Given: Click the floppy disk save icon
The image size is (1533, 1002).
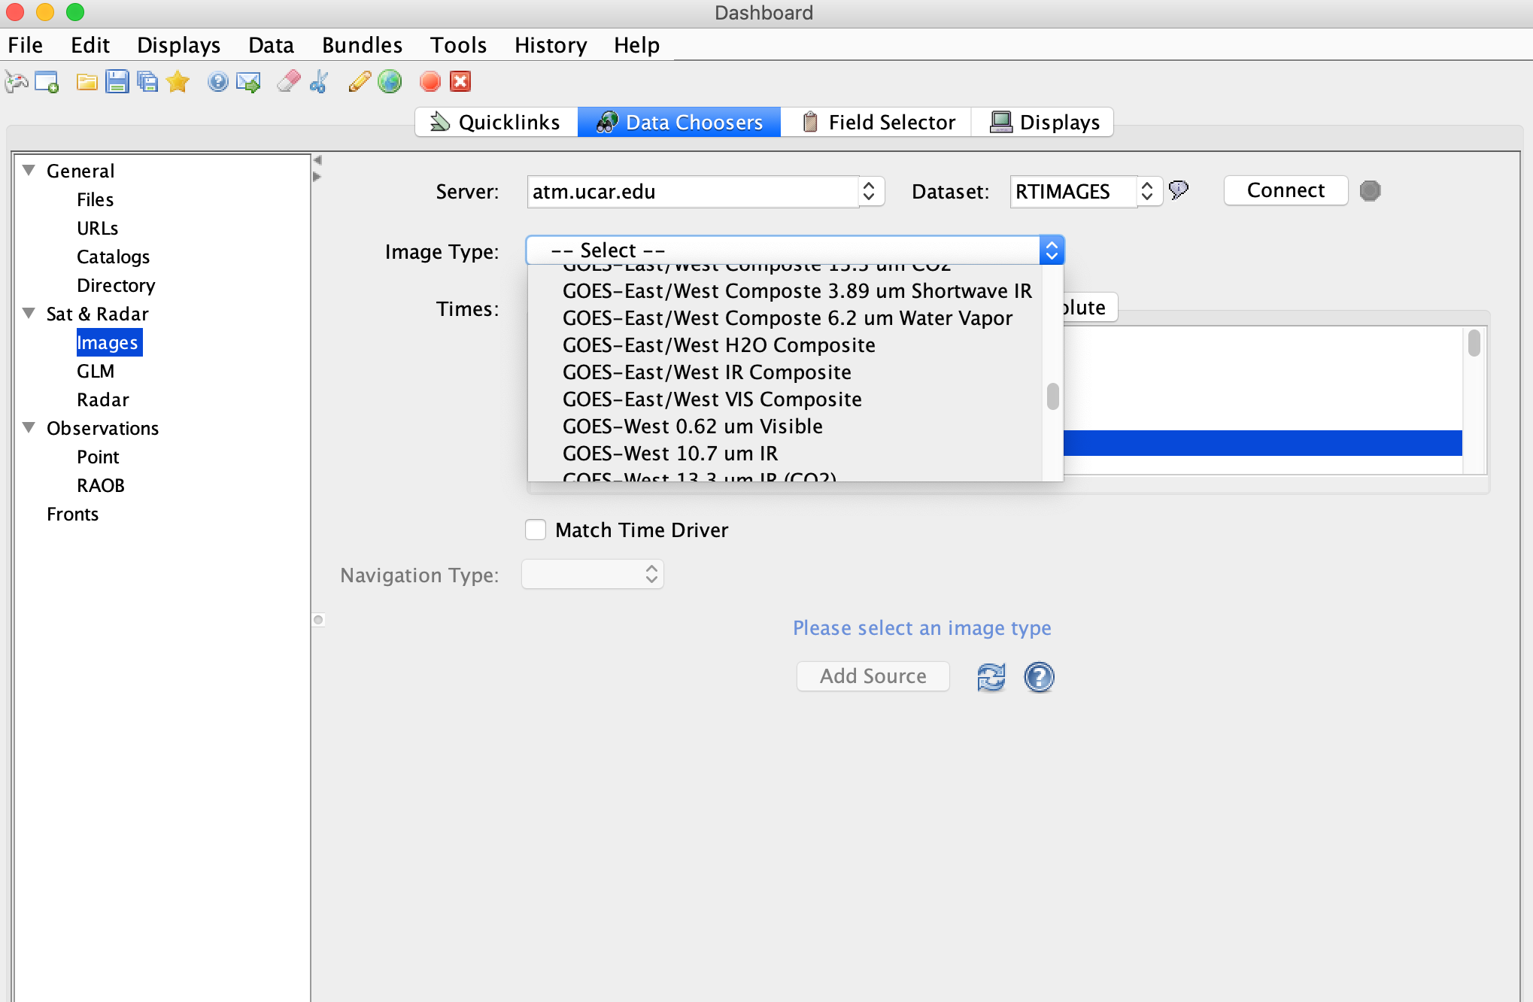Looking at the screenshot, I should (x=117, y=82).
